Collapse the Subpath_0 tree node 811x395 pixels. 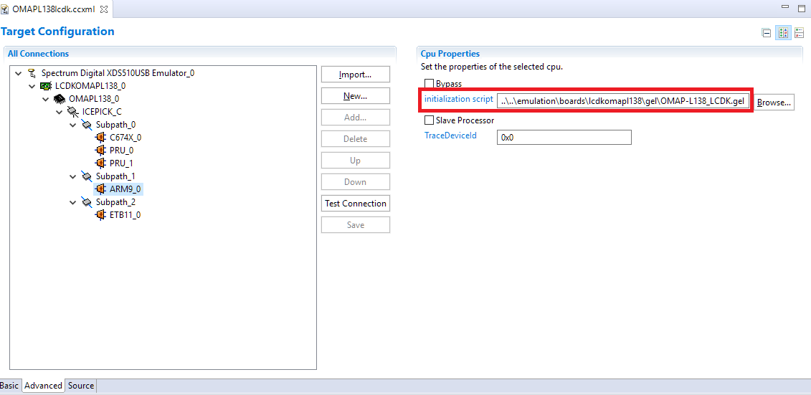(x=73, y=125)
